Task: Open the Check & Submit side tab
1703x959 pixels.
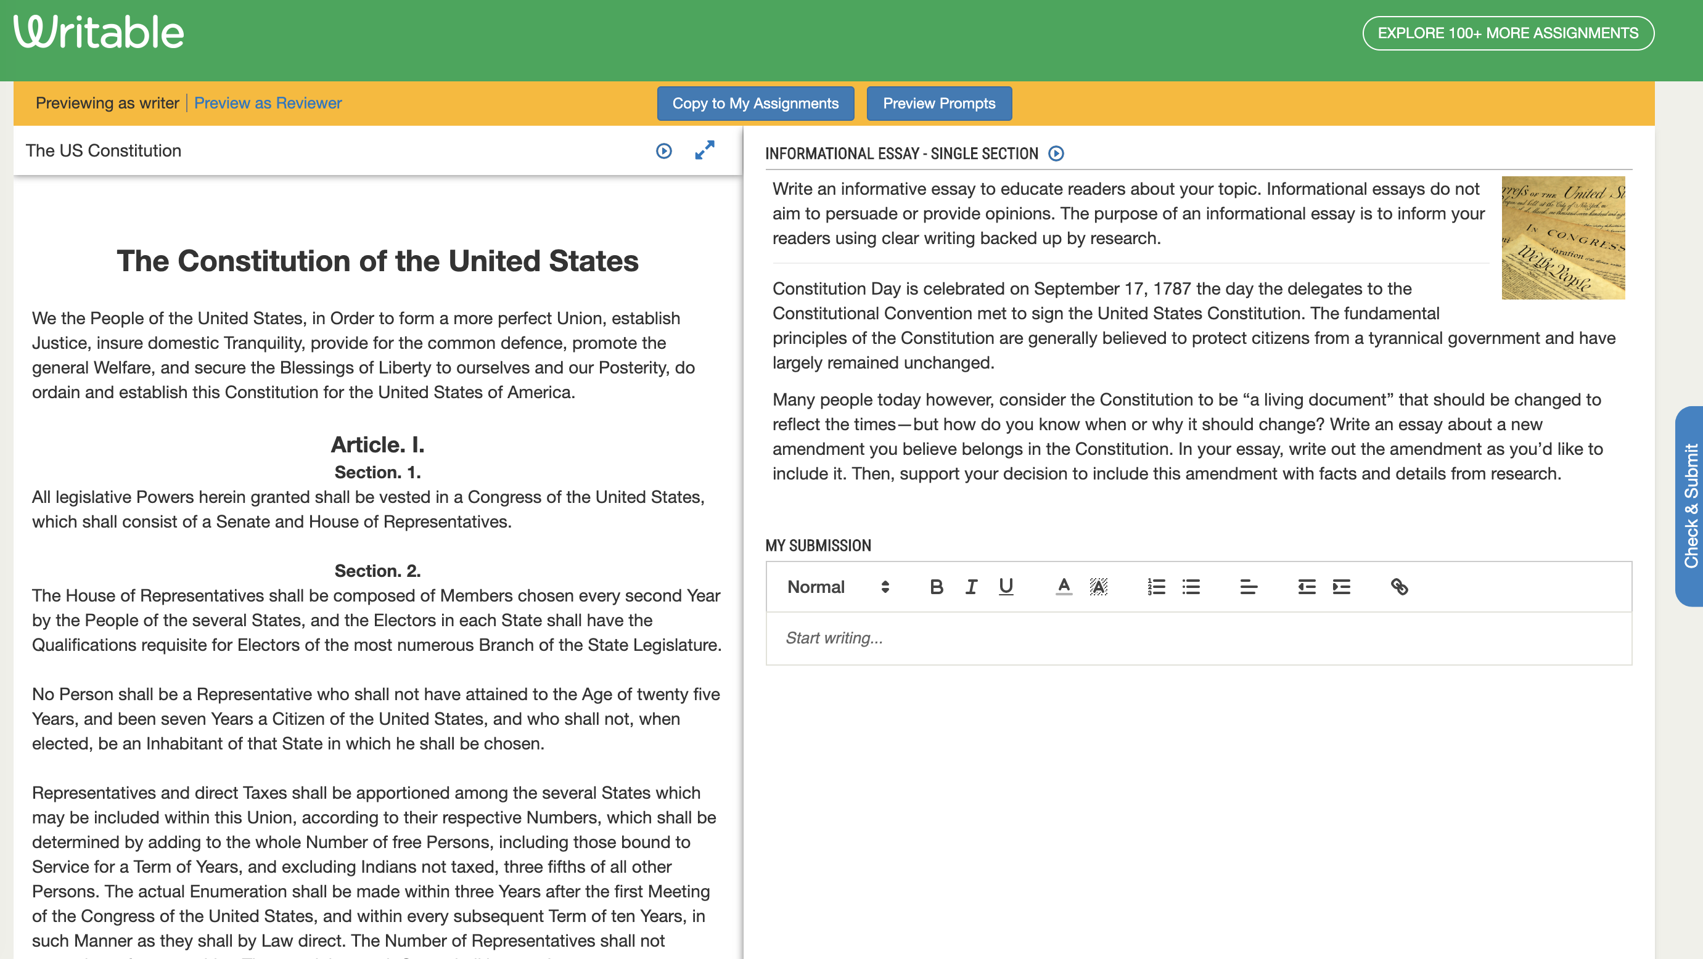Action: (x=1690, y=505)
